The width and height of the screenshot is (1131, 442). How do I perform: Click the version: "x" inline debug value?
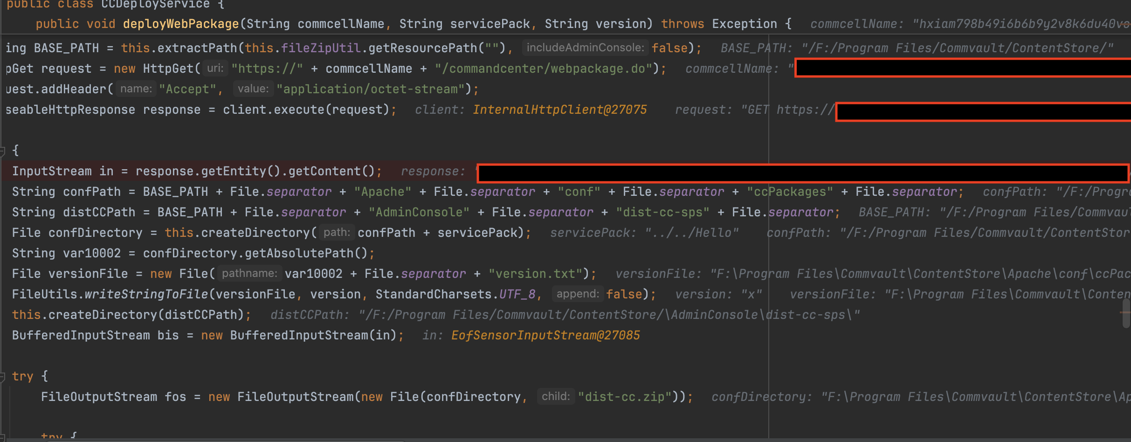[x=719, y=294]
